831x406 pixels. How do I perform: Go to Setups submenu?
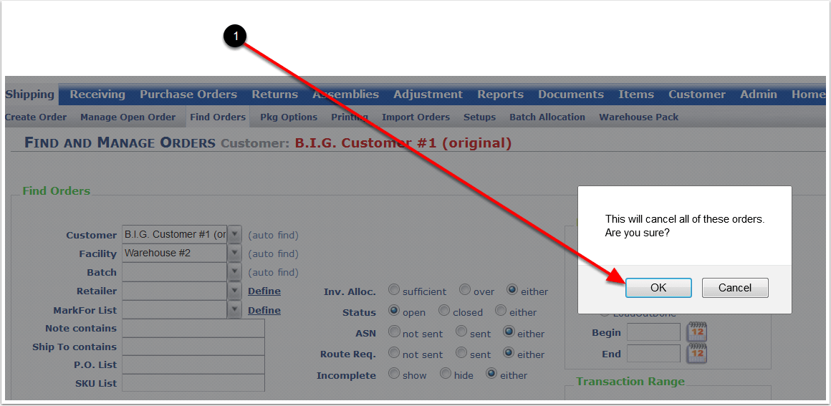[x=480, y=117]
